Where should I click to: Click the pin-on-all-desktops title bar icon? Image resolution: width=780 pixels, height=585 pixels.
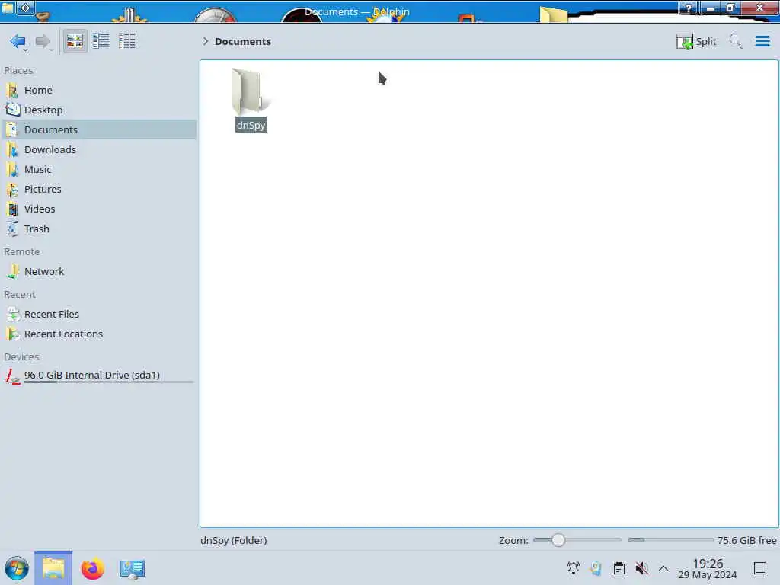point(26,8)
